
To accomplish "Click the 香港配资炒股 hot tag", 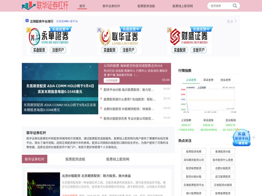I will point(223,151).
